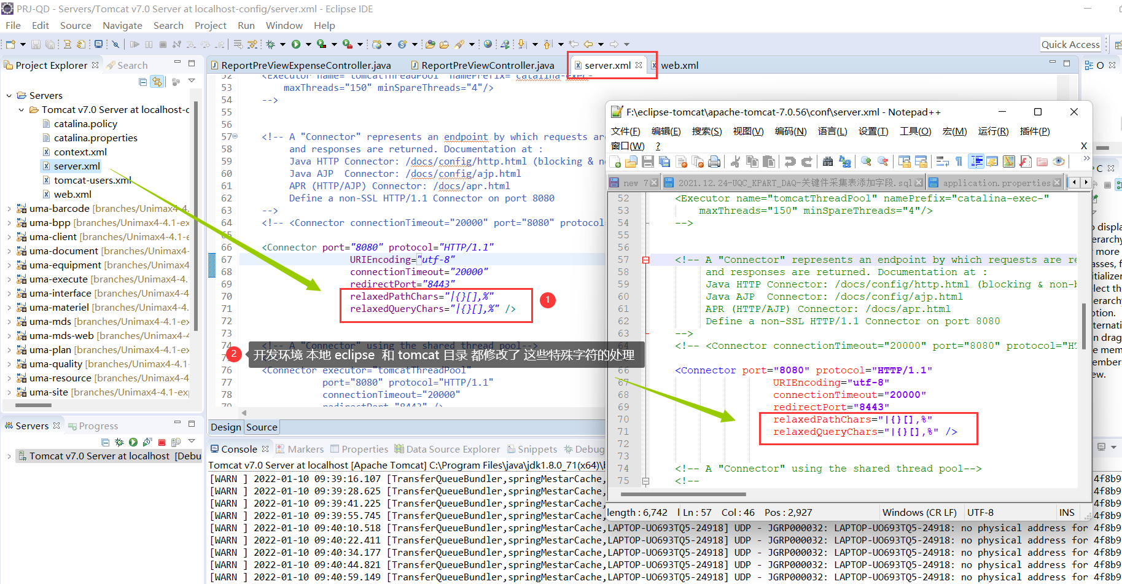Image resolution: width=1122 pixels, height=584 pixels.
Task: Toggle Link with Editor in Project Explorer
Action: point(157,82)
